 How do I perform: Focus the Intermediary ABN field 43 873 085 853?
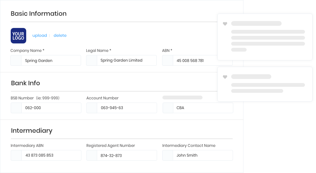(46, 155)
